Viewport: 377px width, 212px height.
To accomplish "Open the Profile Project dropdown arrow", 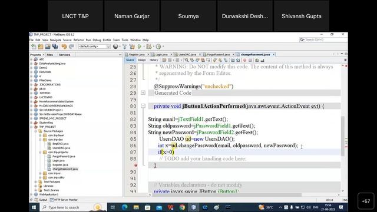I will click(163, 47).
